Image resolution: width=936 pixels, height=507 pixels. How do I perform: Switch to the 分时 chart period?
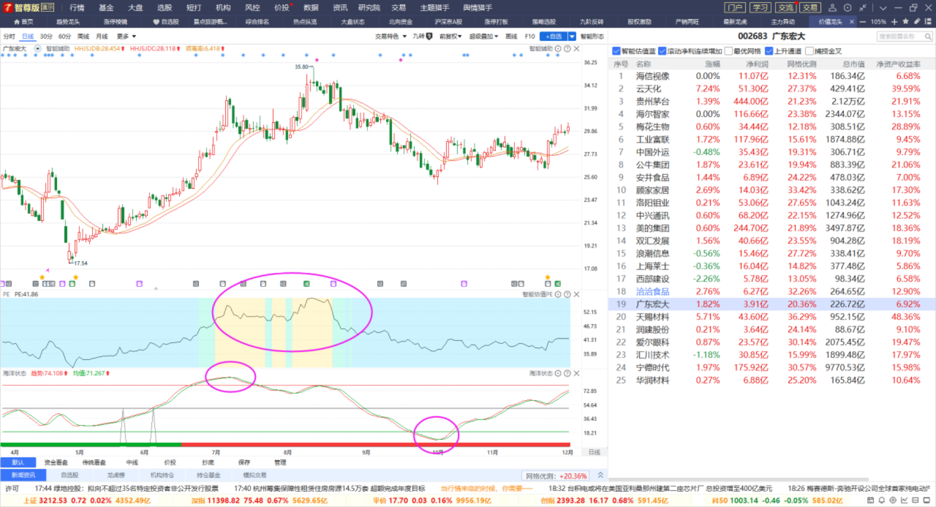(x=9, y=36)
